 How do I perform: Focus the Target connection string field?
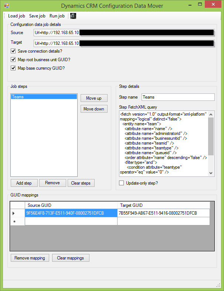[124, 43]
